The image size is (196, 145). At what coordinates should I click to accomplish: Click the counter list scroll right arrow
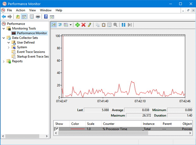tap(190, 133)
